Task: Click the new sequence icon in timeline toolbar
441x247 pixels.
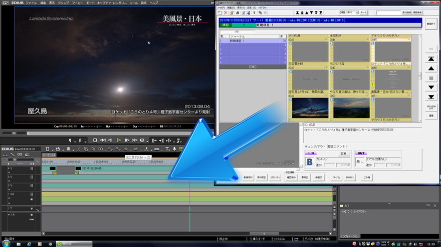Action: tap(48, 149)
